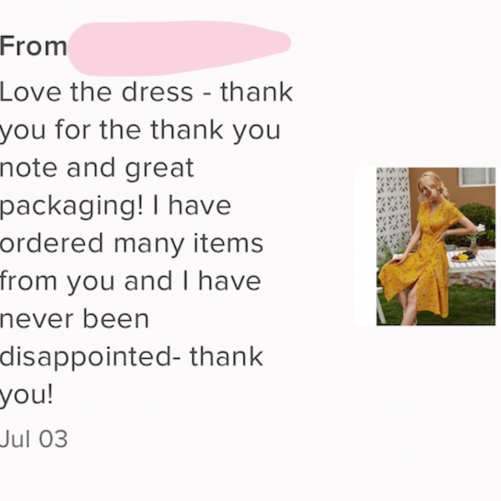Click the line "ordered many items"
The width and height of the screenshot is (501, 501).
point(131,243)
